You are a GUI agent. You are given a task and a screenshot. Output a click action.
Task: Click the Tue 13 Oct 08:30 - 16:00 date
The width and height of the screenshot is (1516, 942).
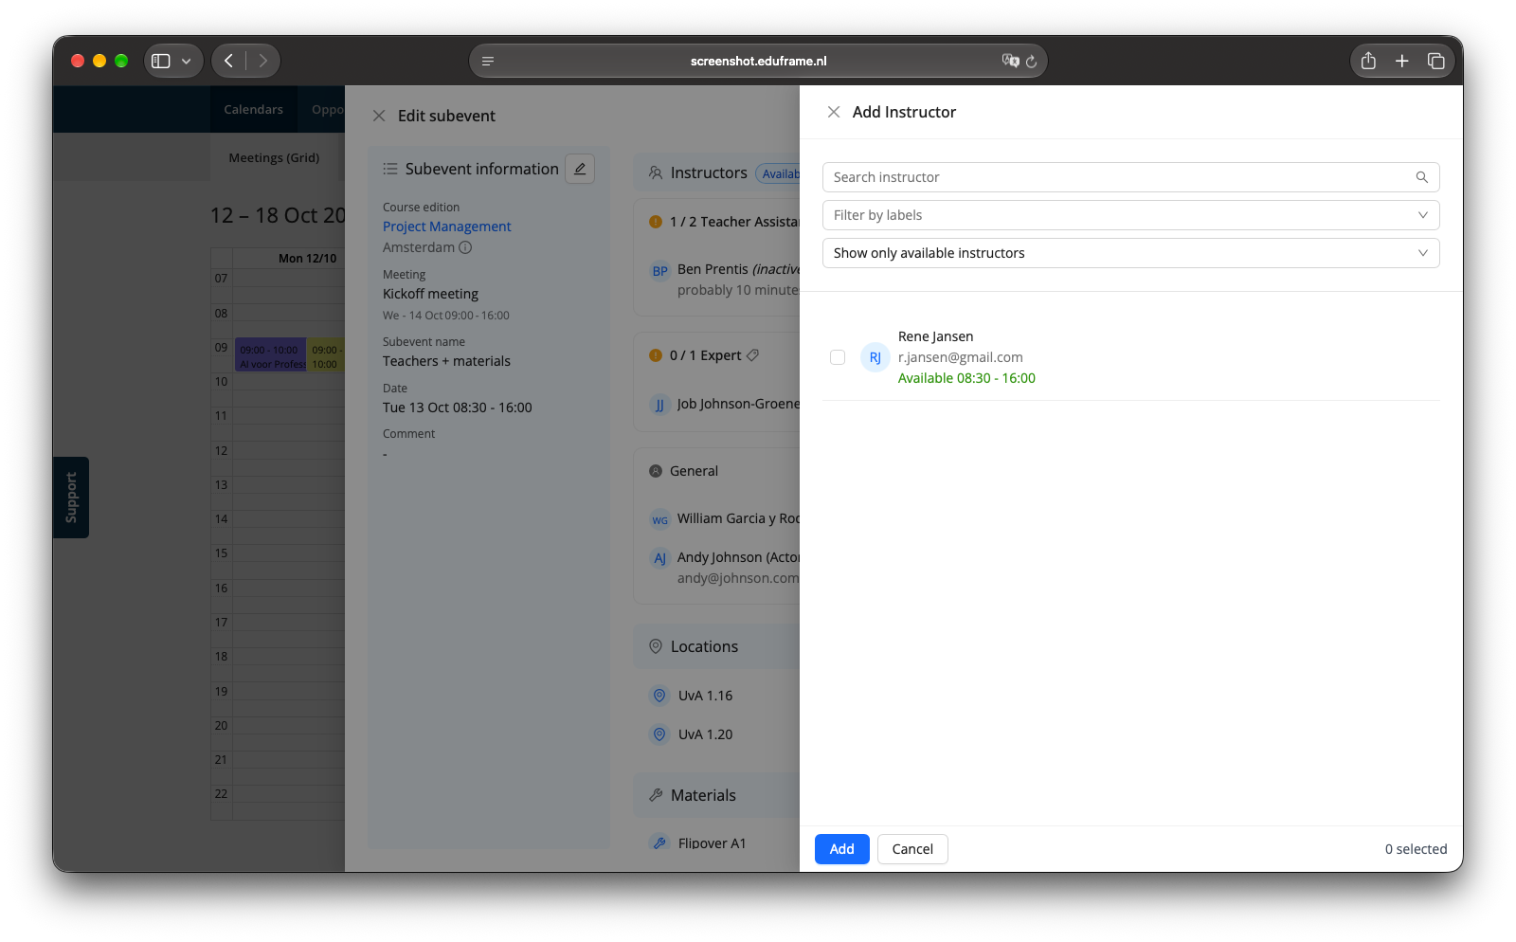coord(458,408)
